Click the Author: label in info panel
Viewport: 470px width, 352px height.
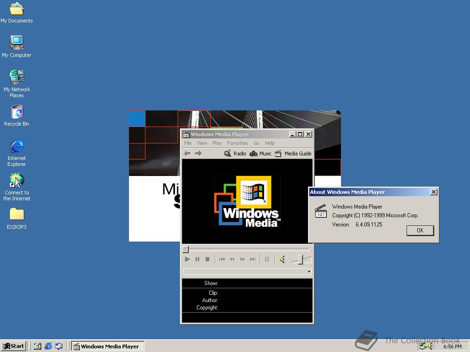(x=210, y=300)
